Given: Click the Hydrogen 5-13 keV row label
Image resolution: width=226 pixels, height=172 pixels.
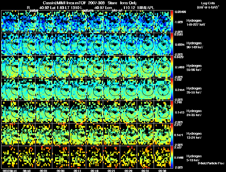Looking at the screenshot, I should click(194, 158).
